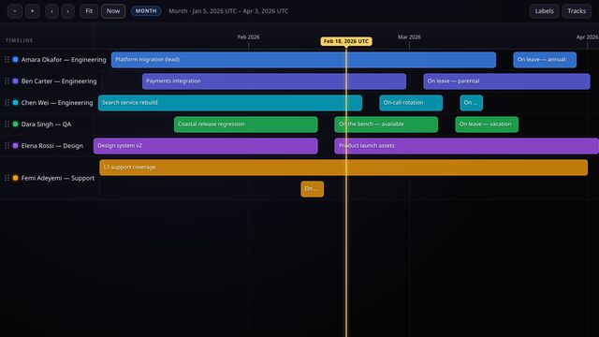This screenshot has height=337, width=599.
Task: Click Ben Carter's indigo color swatch
Action: 16,81
